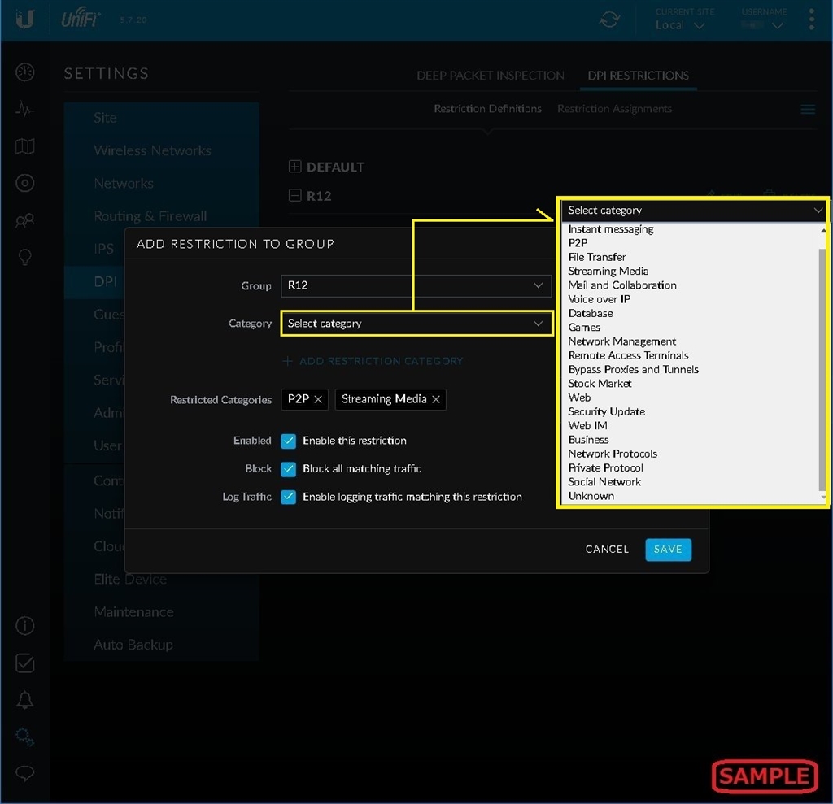Open the hamburger list menu icon
Screen dimensions: 833x804
(x=808, y=110)
